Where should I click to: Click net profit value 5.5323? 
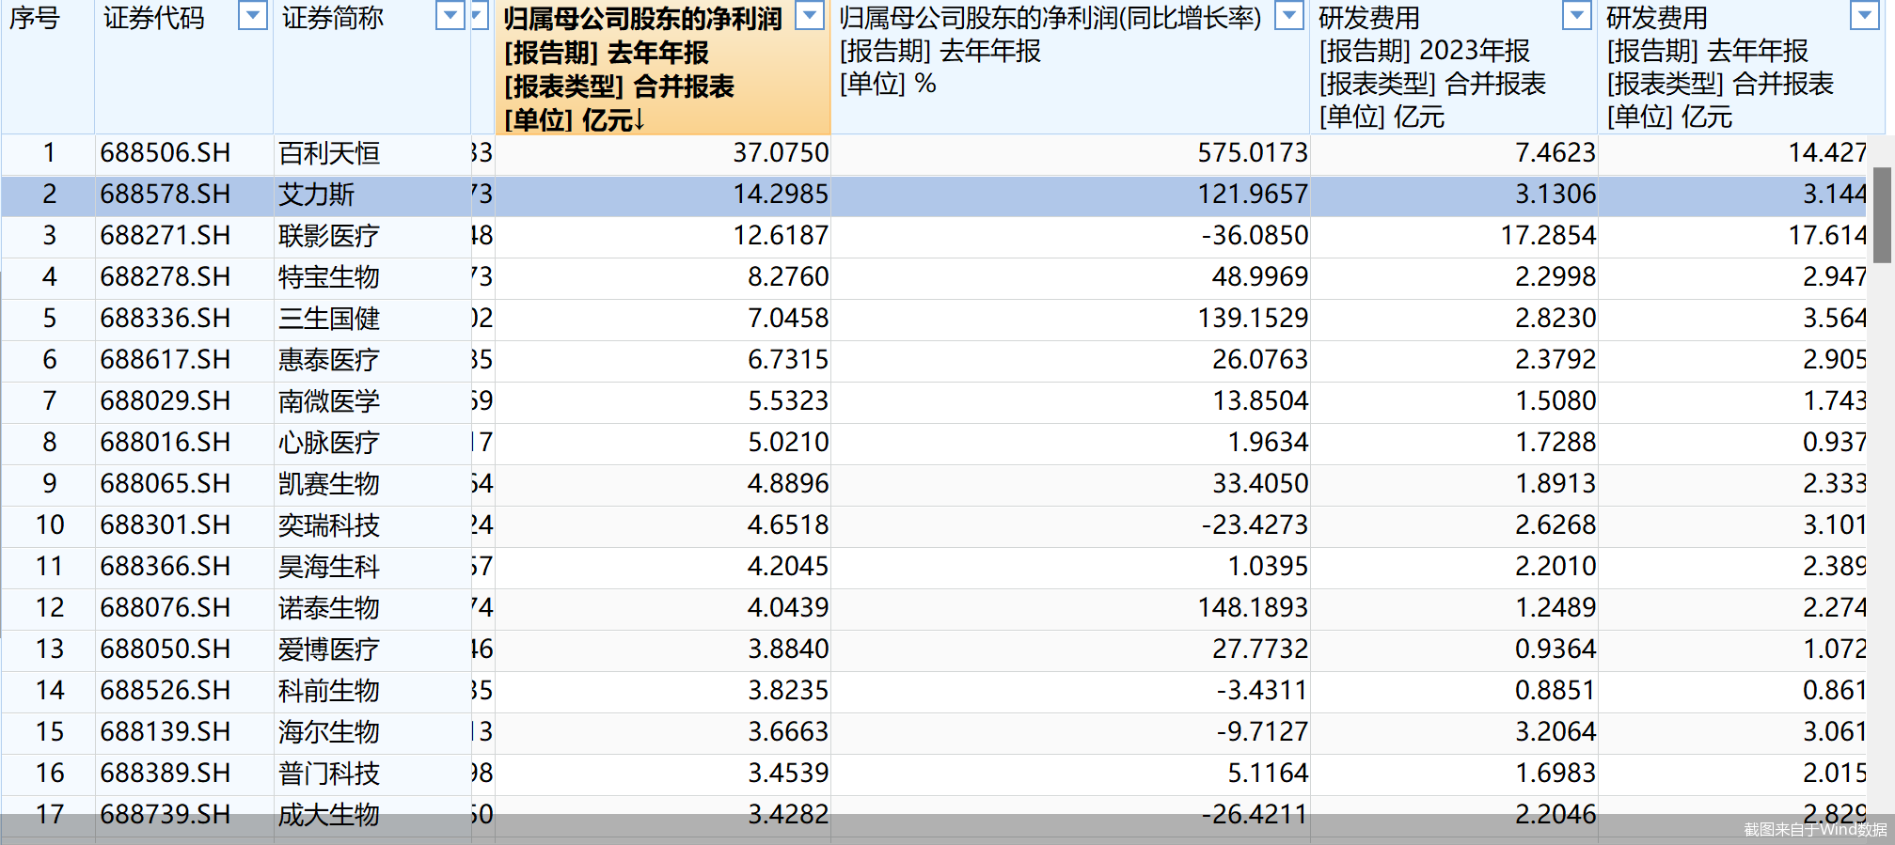788,401
